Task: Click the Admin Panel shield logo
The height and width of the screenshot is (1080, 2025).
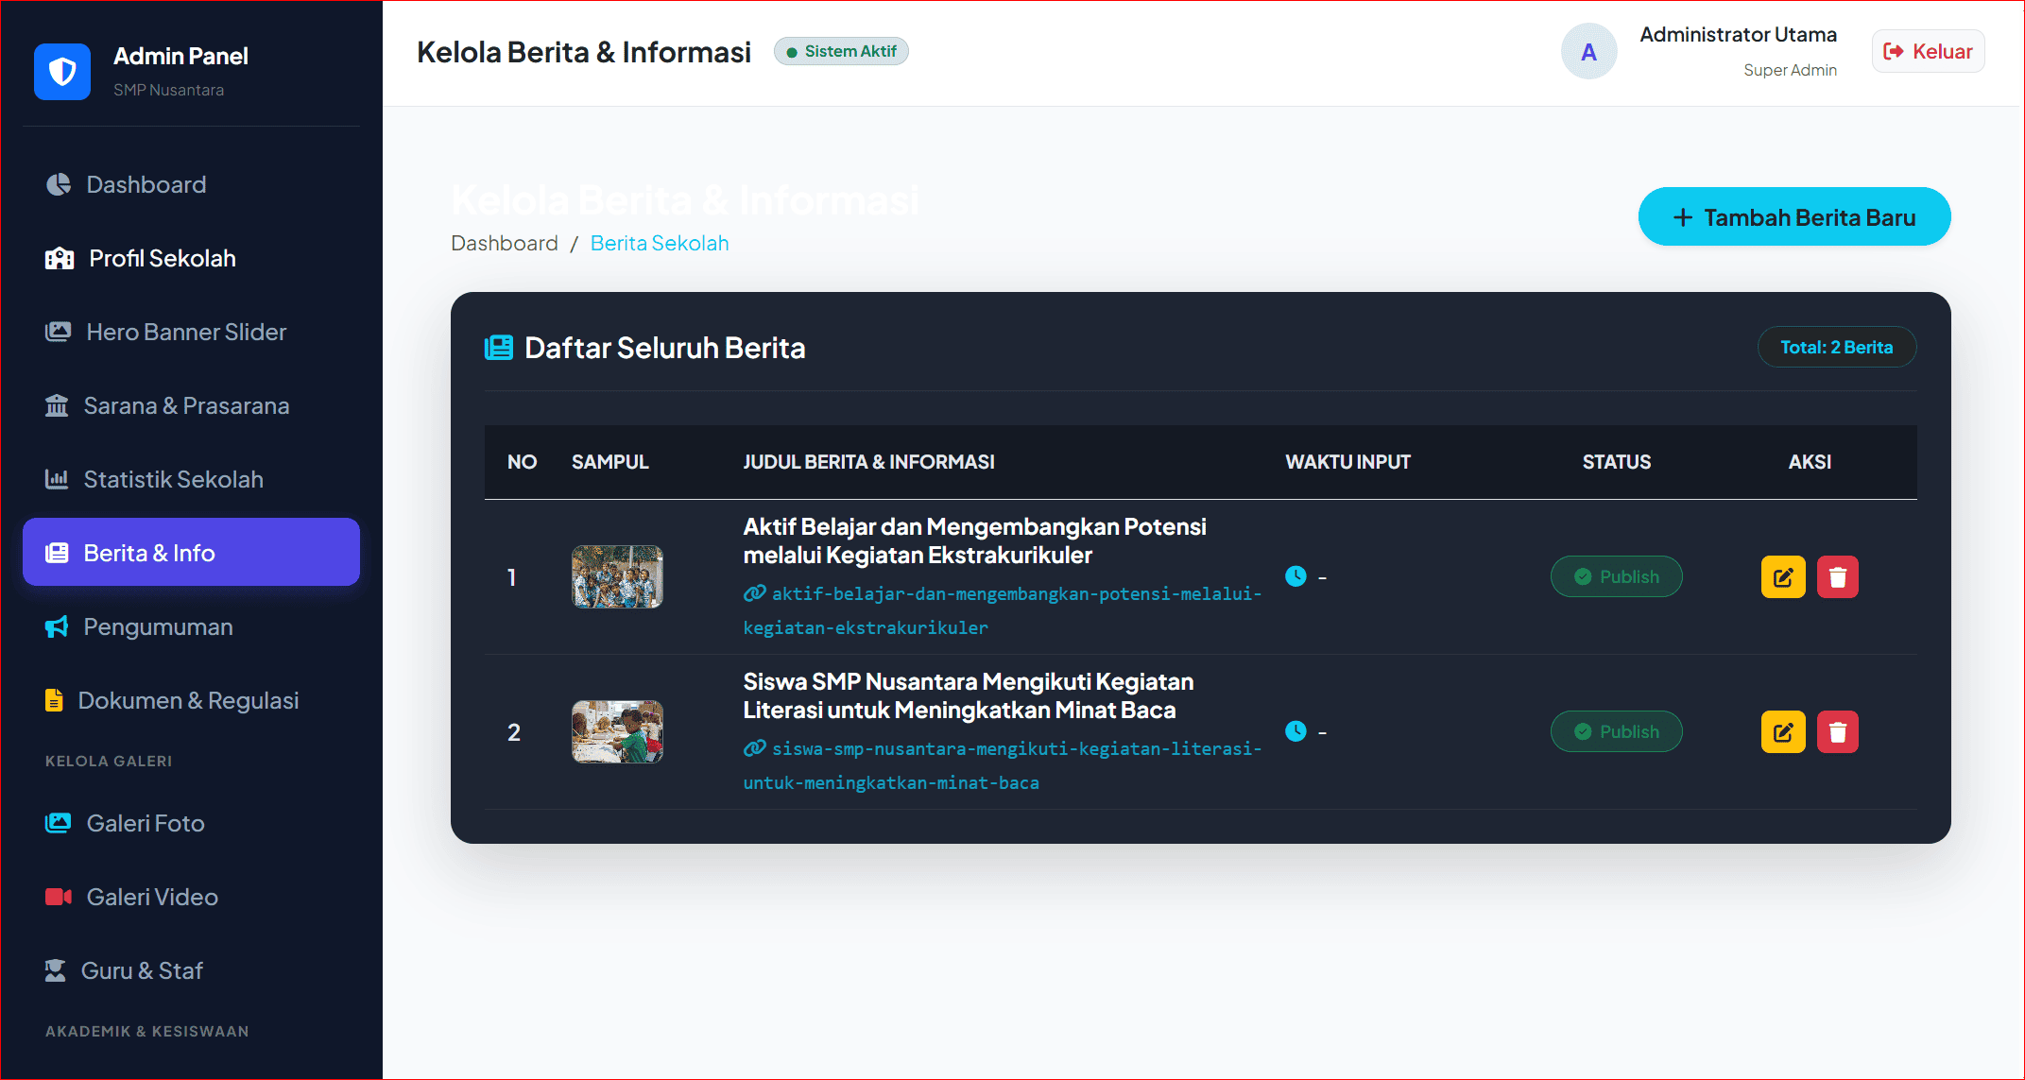Action: tap(62, 72)
